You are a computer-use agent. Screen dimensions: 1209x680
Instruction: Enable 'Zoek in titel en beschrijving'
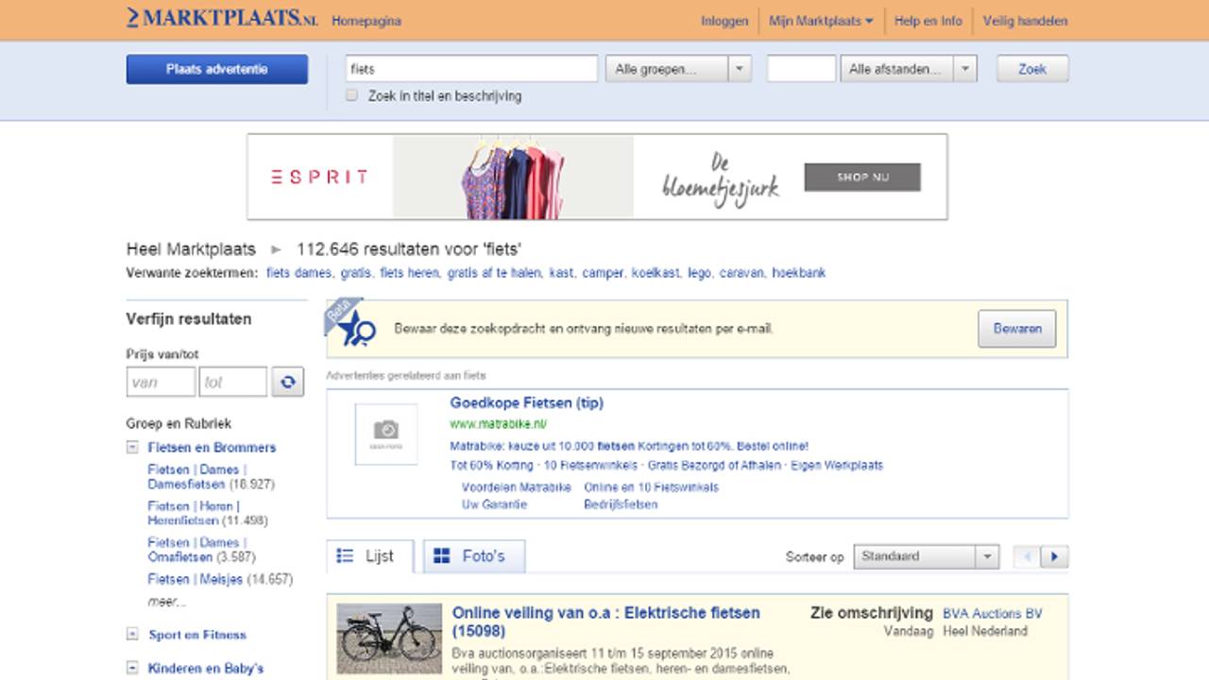351,95
